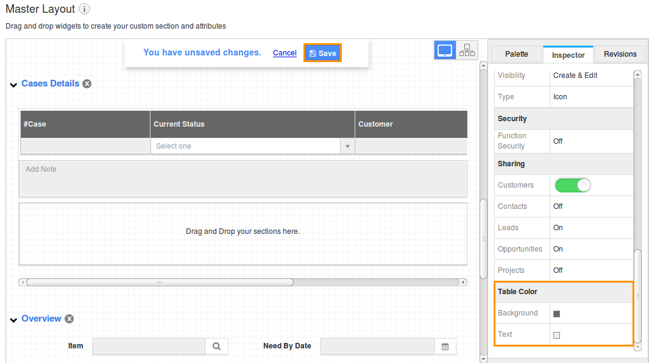Open Need By Date calendar icon
The height and width of the screenshot is (363, 652).
pyautogui.click(x=445, y=347)
